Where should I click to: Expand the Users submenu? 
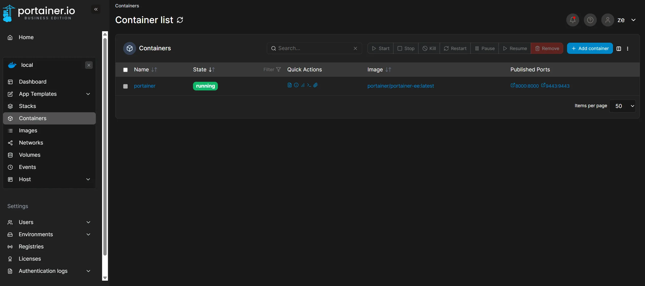(x=88, y=222)
